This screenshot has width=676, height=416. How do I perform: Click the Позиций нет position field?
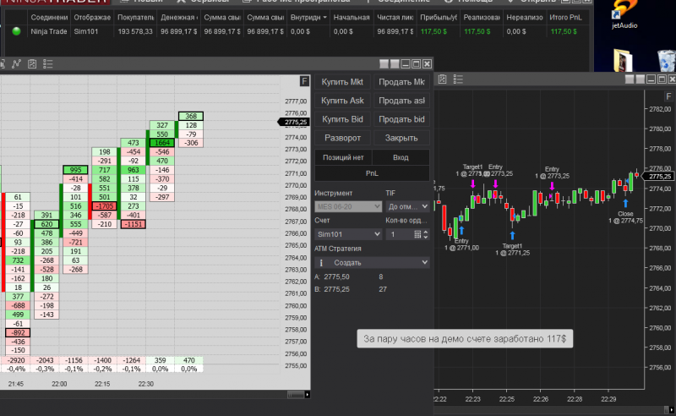(x=343, y=157)
